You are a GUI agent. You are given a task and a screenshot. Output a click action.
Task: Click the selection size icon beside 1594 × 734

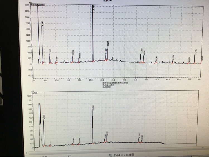point(111,155)
